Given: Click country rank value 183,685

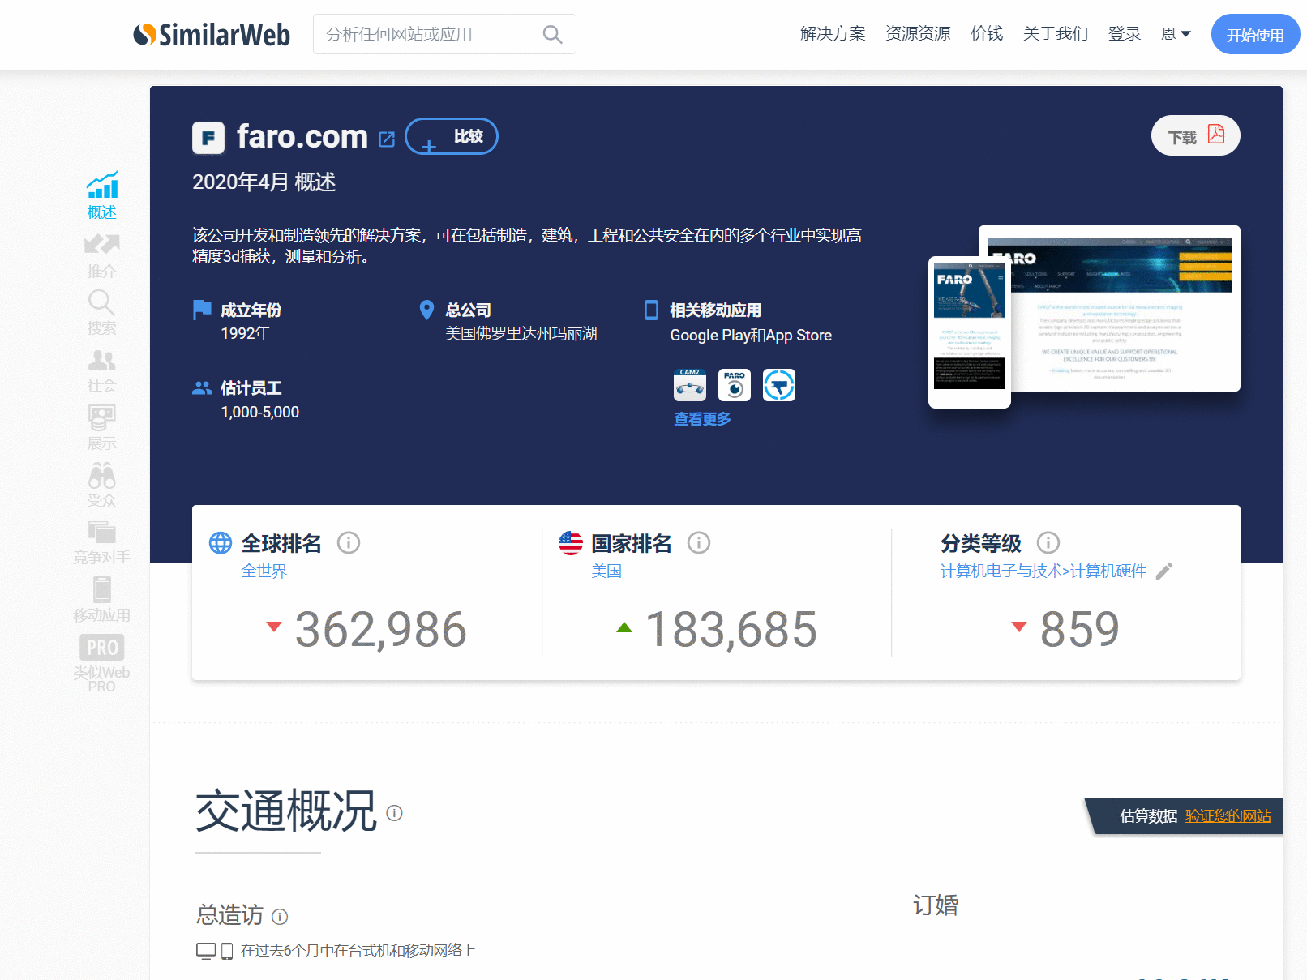Looking at the screenshot, I should pos(731,629).
